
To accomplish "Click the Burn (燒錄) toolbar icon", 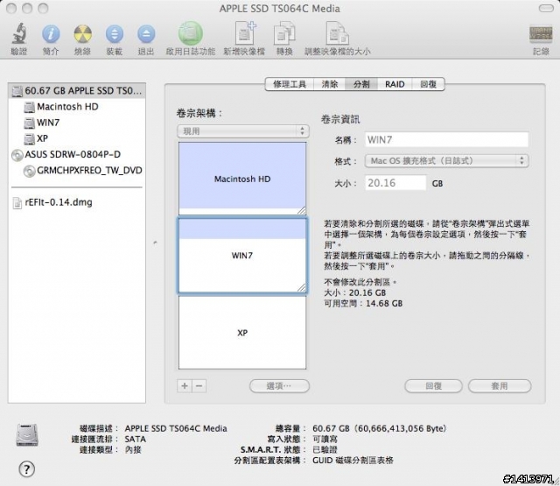I will pos(82,34).
